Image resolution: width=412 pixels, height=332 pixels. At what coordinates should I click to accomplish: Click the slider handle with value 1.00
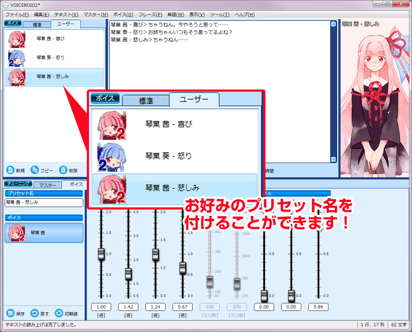pyautogui.click(x=101, y=254)
